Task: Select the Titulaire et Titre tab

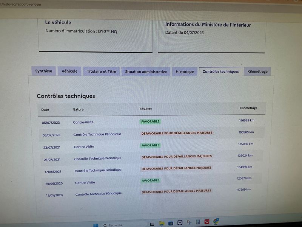Action: coord(102,72)
